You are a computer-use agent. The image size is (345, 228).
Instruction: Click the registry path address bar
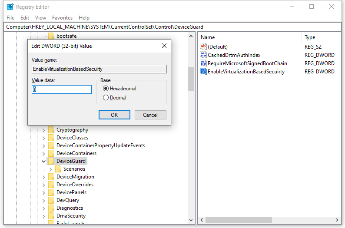(x=172, y=27)
